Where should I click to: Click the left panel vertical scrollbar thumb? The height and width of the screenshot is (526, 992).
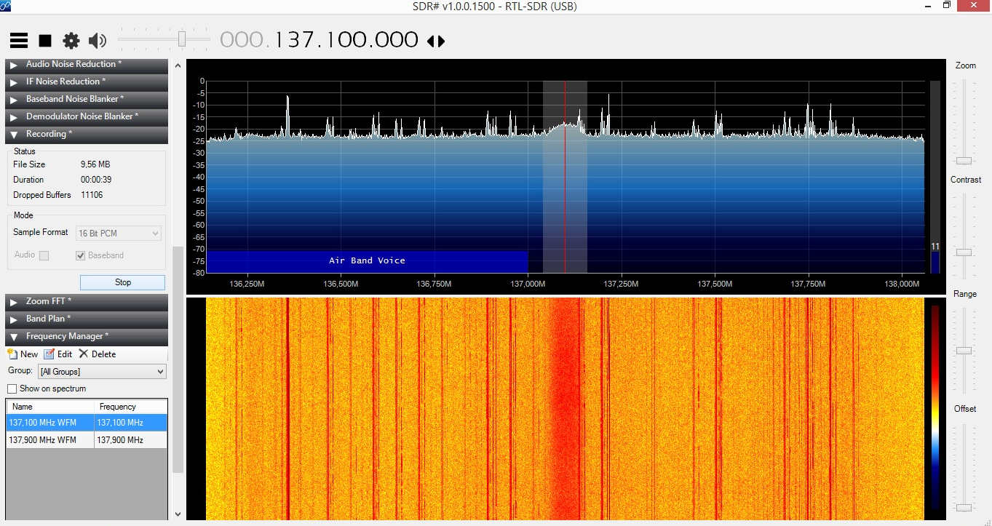pos(178,359)
